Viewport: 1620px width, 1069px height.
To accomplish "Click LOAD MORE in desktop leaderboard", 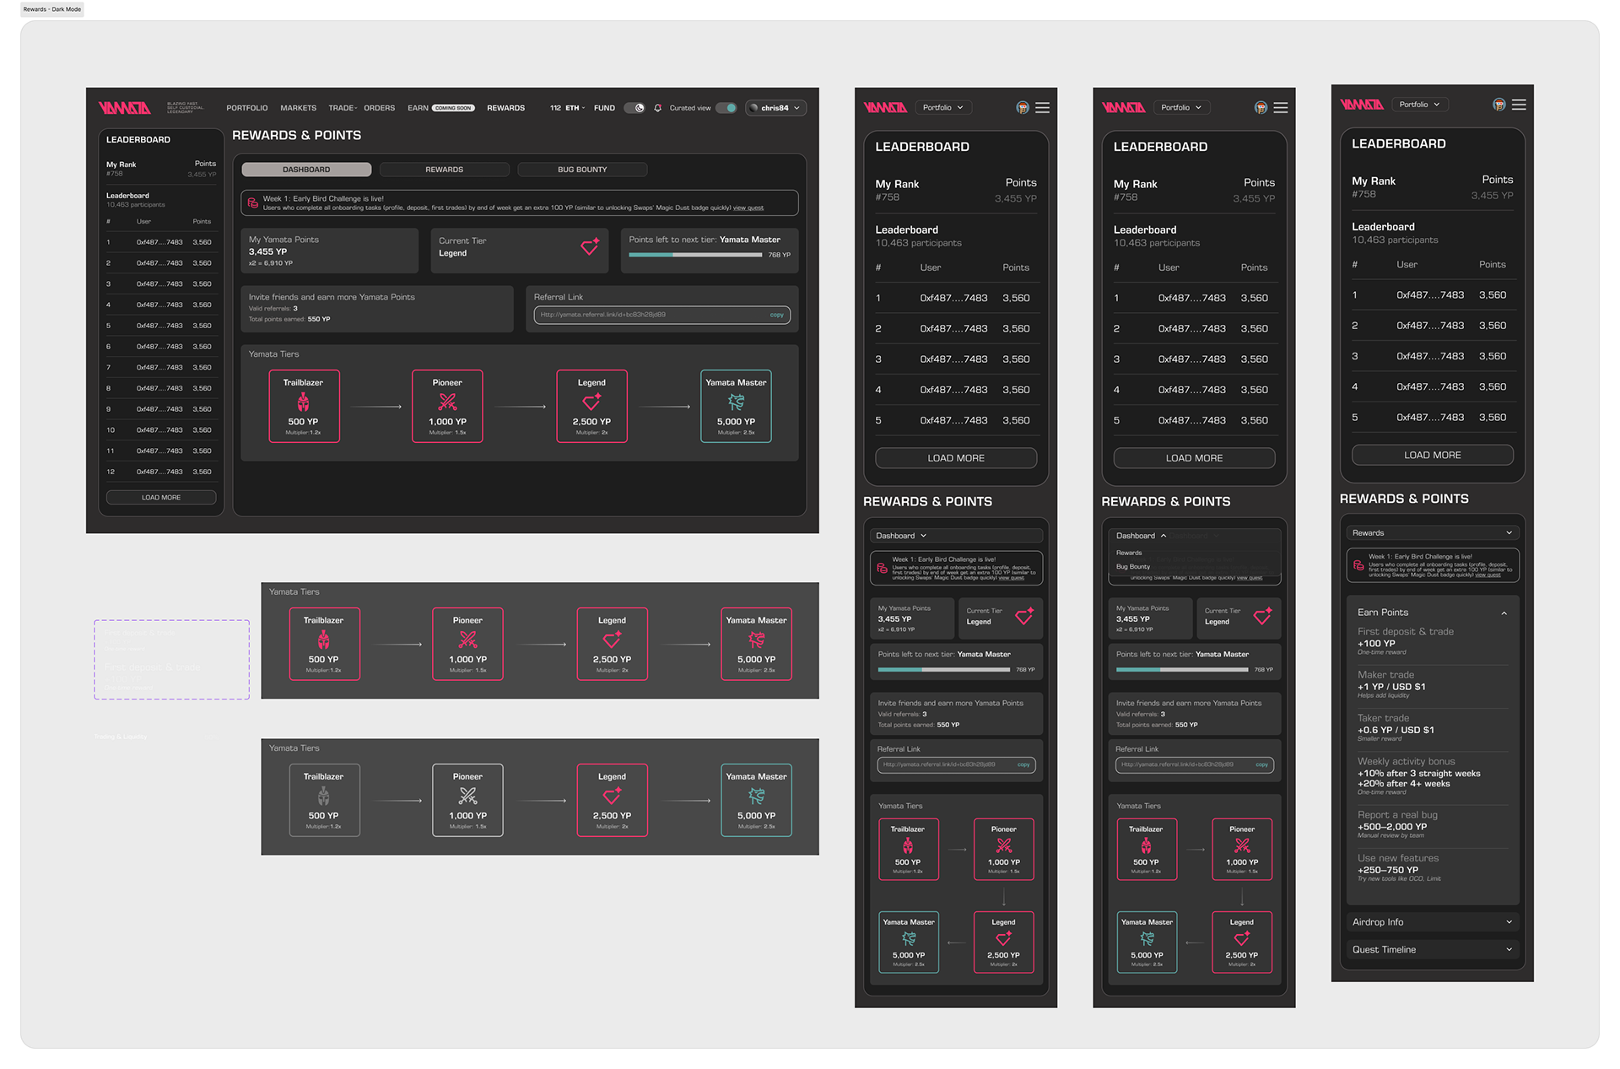I will click(x=161, y=498).
